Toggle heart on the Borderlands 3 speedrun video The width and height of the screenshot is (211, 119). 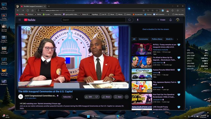[179, 95]
